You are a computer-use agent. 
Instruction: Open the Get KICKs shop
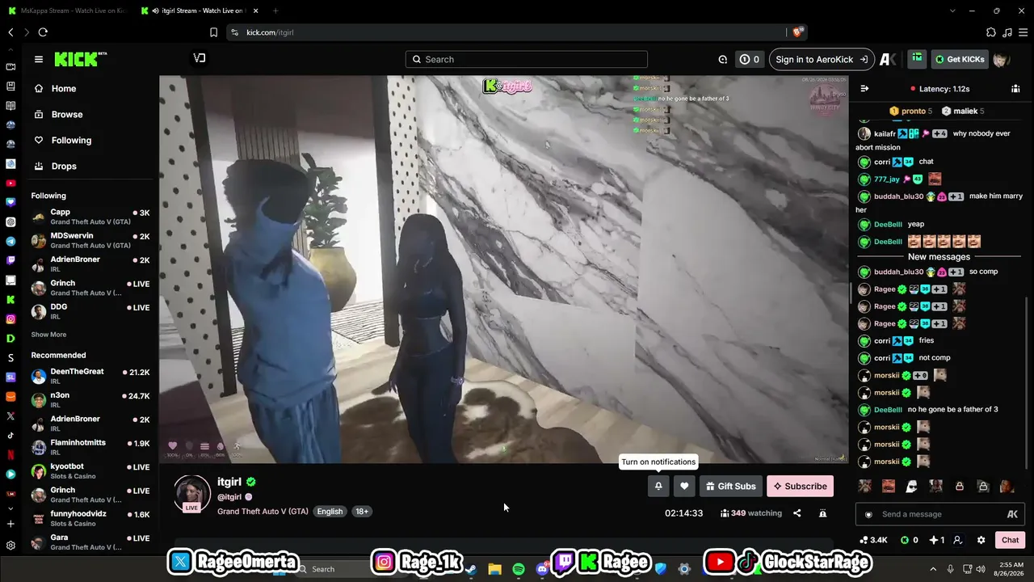pyautogui.click(x=960, y=59)
